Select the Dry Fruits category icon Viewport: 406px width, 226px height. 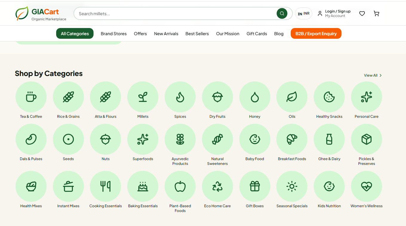217,97
